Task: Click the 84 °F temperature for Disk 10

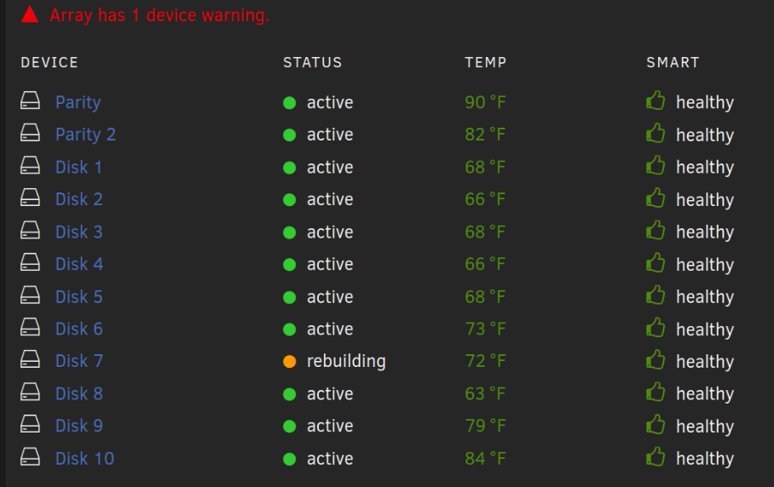Action: tap(485, 458)
